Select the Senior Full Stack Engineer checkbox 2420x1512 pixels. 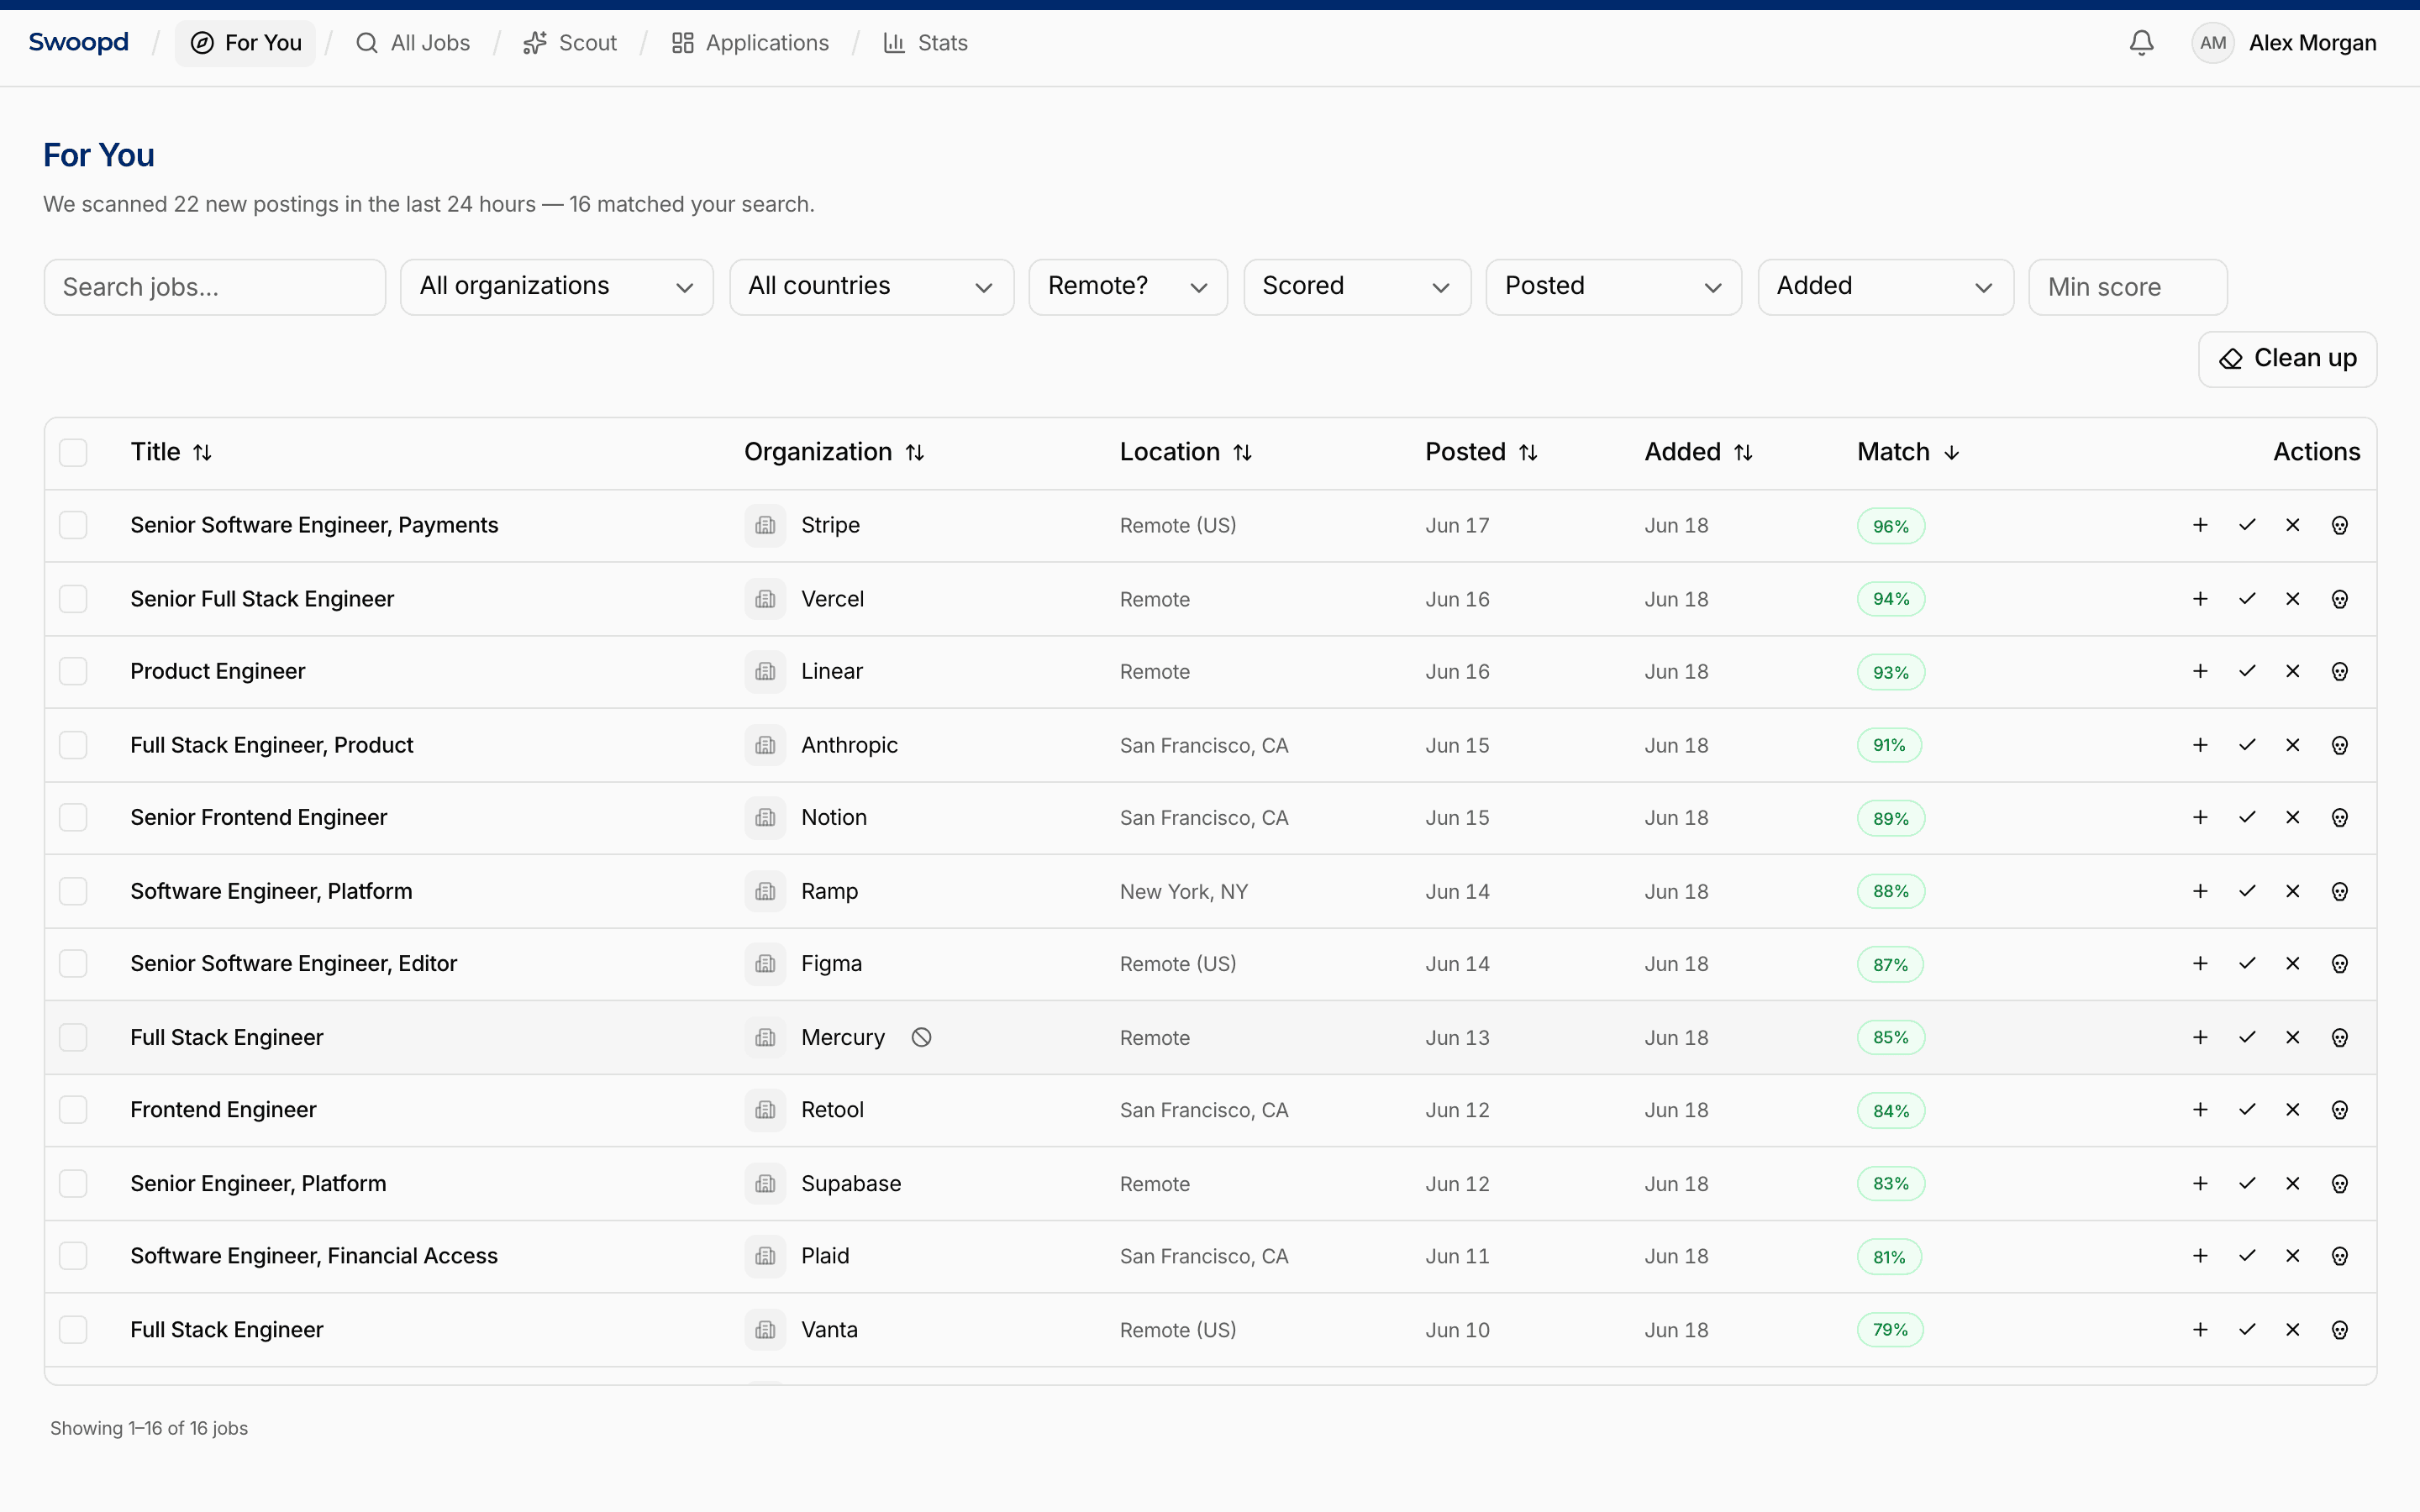point(73,599)
